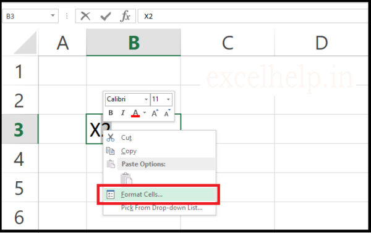
Task: Select column C header
Action: click(228, 43)
